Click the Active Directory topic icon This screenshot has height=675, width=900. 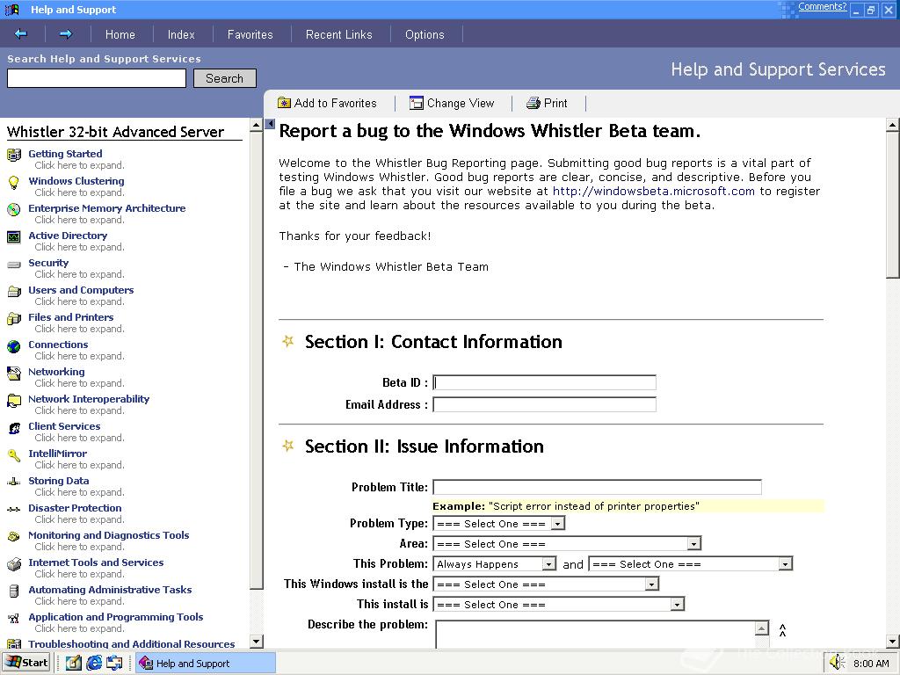pos(14,236)
